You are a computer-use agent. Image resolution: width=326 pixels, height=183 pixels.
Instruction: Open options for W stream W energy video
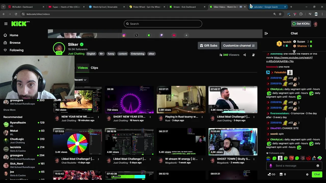pyautogui.click(x=202, y=159)
